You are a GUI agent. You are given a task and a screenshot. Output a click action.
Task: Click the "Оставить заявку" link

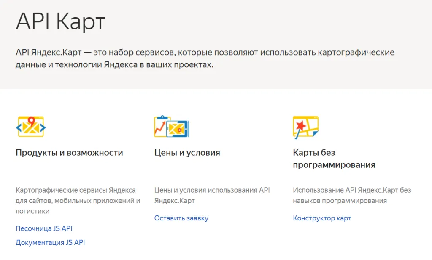pos(181,218)
